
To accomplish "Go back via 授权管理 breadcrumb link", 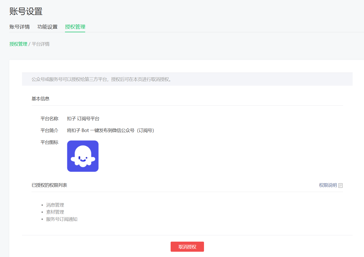I will 18,44.
